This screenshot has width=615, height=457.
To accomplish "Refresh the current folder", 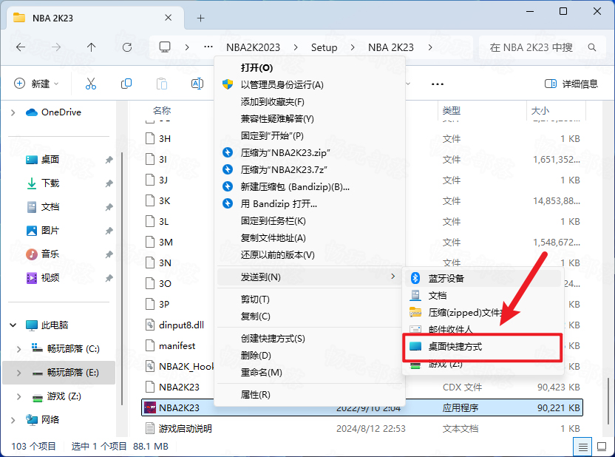I will point(127,47).
